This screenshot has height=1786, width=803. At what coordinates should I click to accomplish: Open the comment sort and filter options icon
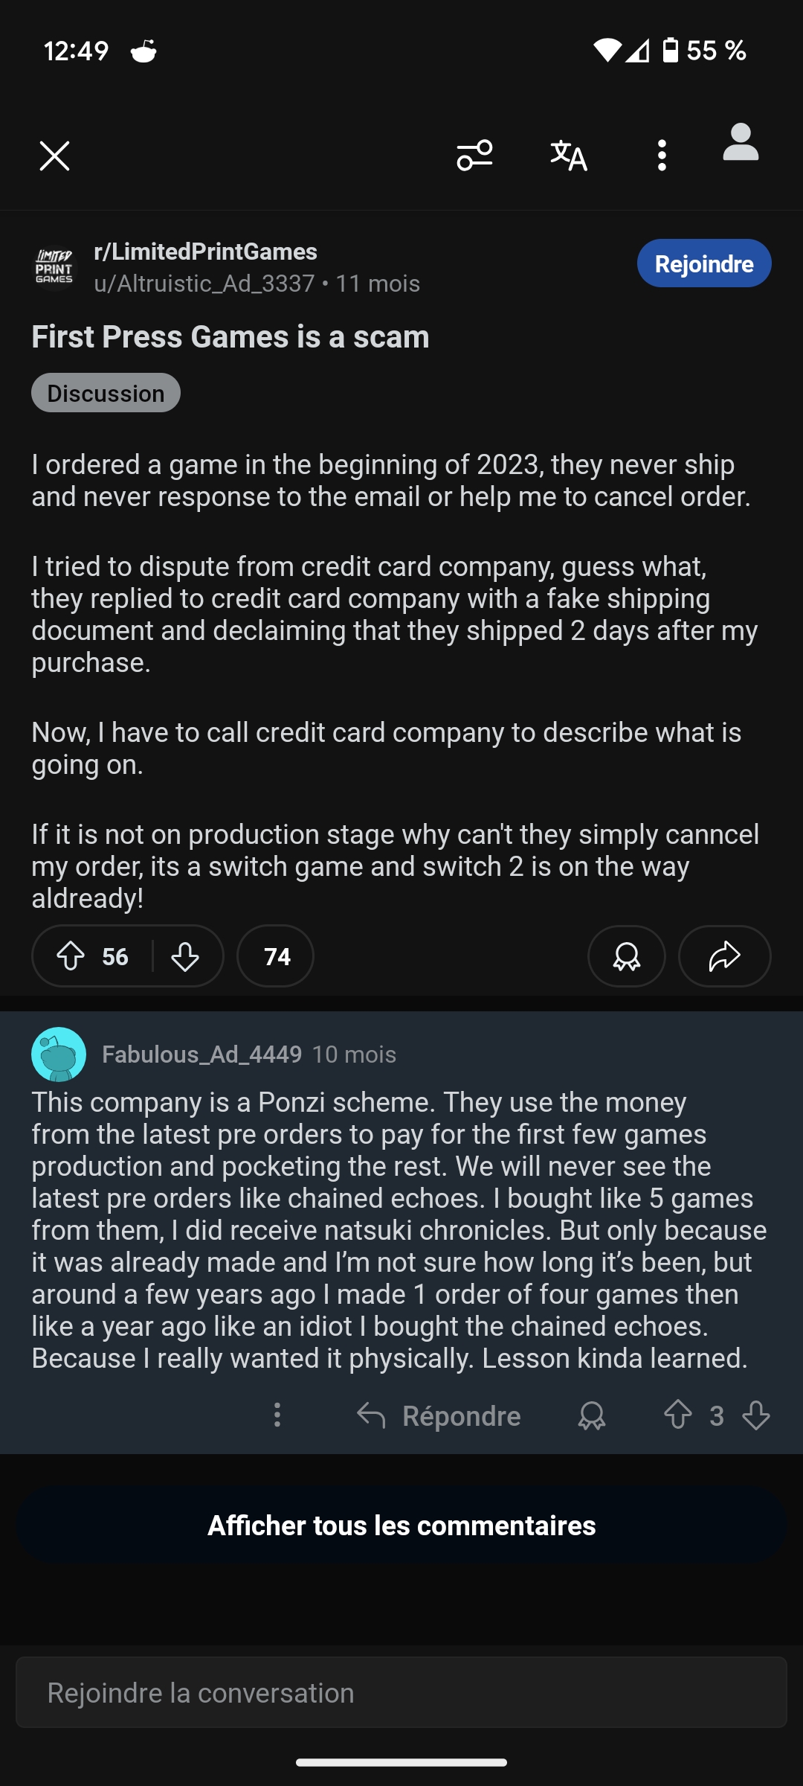[474, 156]
